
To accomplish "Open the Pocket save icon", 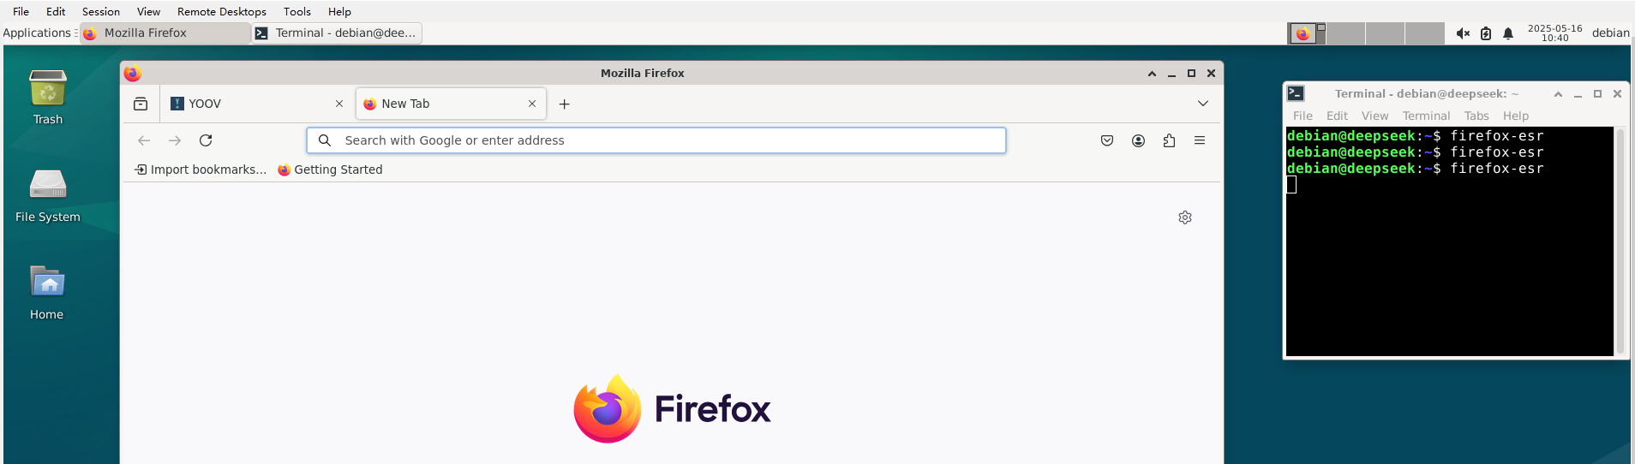I will [x=1107, y=140].
